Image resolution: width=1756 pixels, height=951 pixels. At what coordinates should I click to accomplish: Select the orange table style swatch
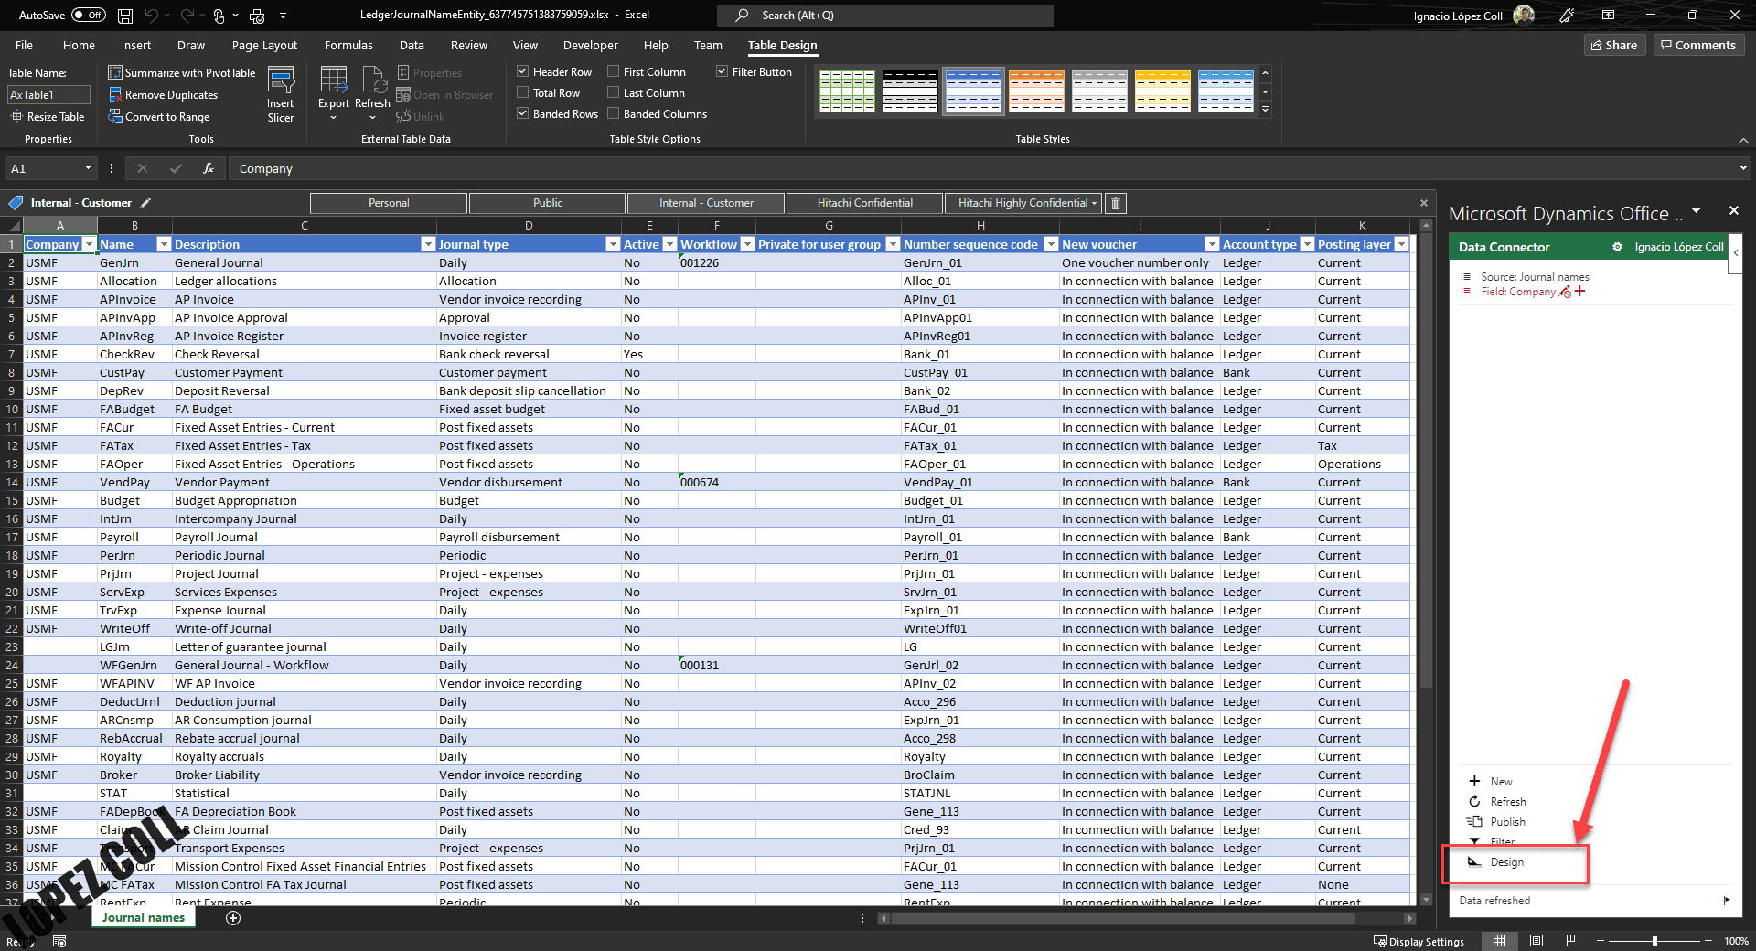[1036, 91]
